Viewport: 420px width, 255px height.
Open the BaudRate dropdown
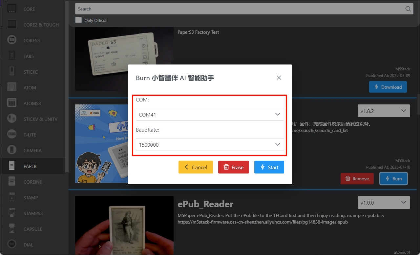(210, 144)
